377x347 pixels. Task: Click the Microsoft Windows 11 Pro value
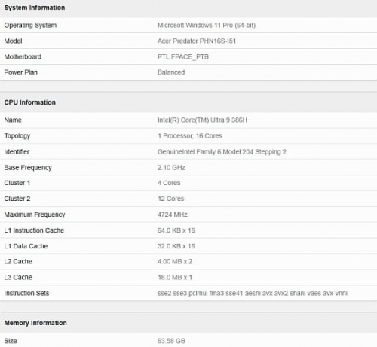(x=207, y=26)
